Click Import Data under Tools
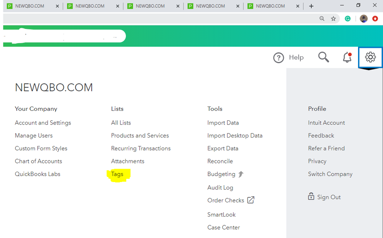The height and width of the screenshot is (238, 383). [223, 123]
